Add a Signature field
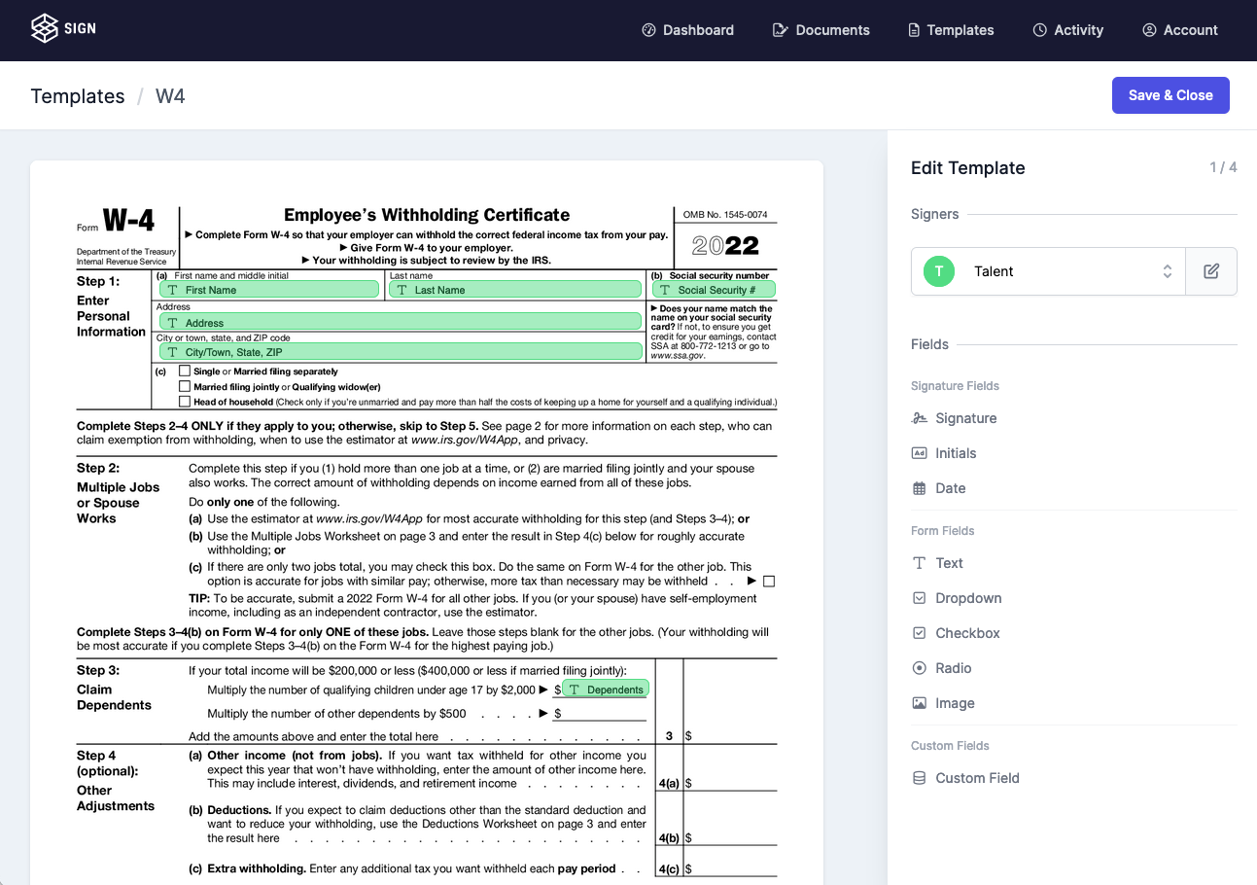This screenshot has height=885, width=1257. click(955, 418)
